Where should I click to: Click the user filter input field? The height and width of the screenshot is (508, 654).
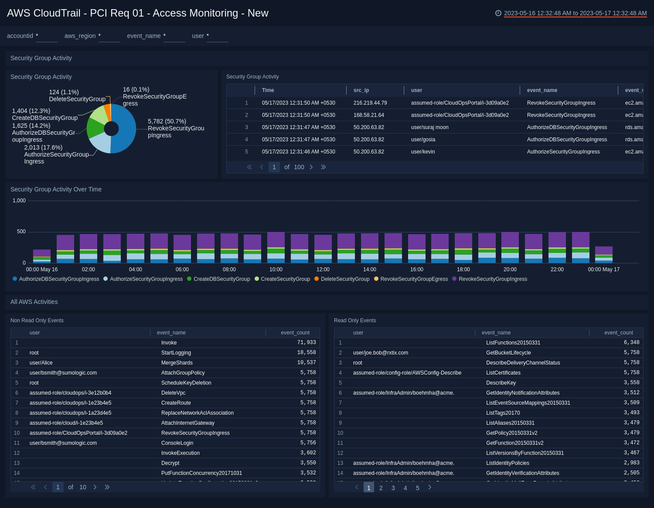click(217, 38)
